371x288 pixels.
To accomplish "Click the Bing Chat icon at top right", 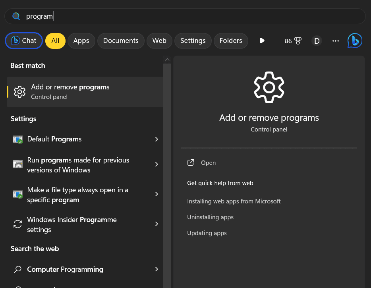I will (355, 41).
